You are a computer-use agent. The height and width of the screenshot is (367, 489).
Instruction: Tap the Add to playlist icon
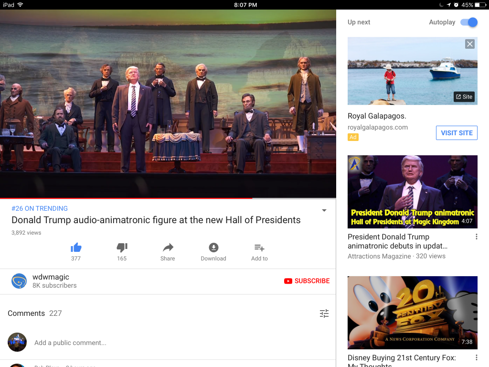tap(259, 248)
